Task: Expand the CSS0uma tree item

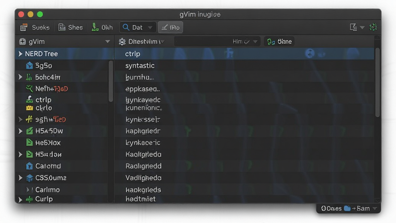Action: pyautogui.click(x=20, y=178)
